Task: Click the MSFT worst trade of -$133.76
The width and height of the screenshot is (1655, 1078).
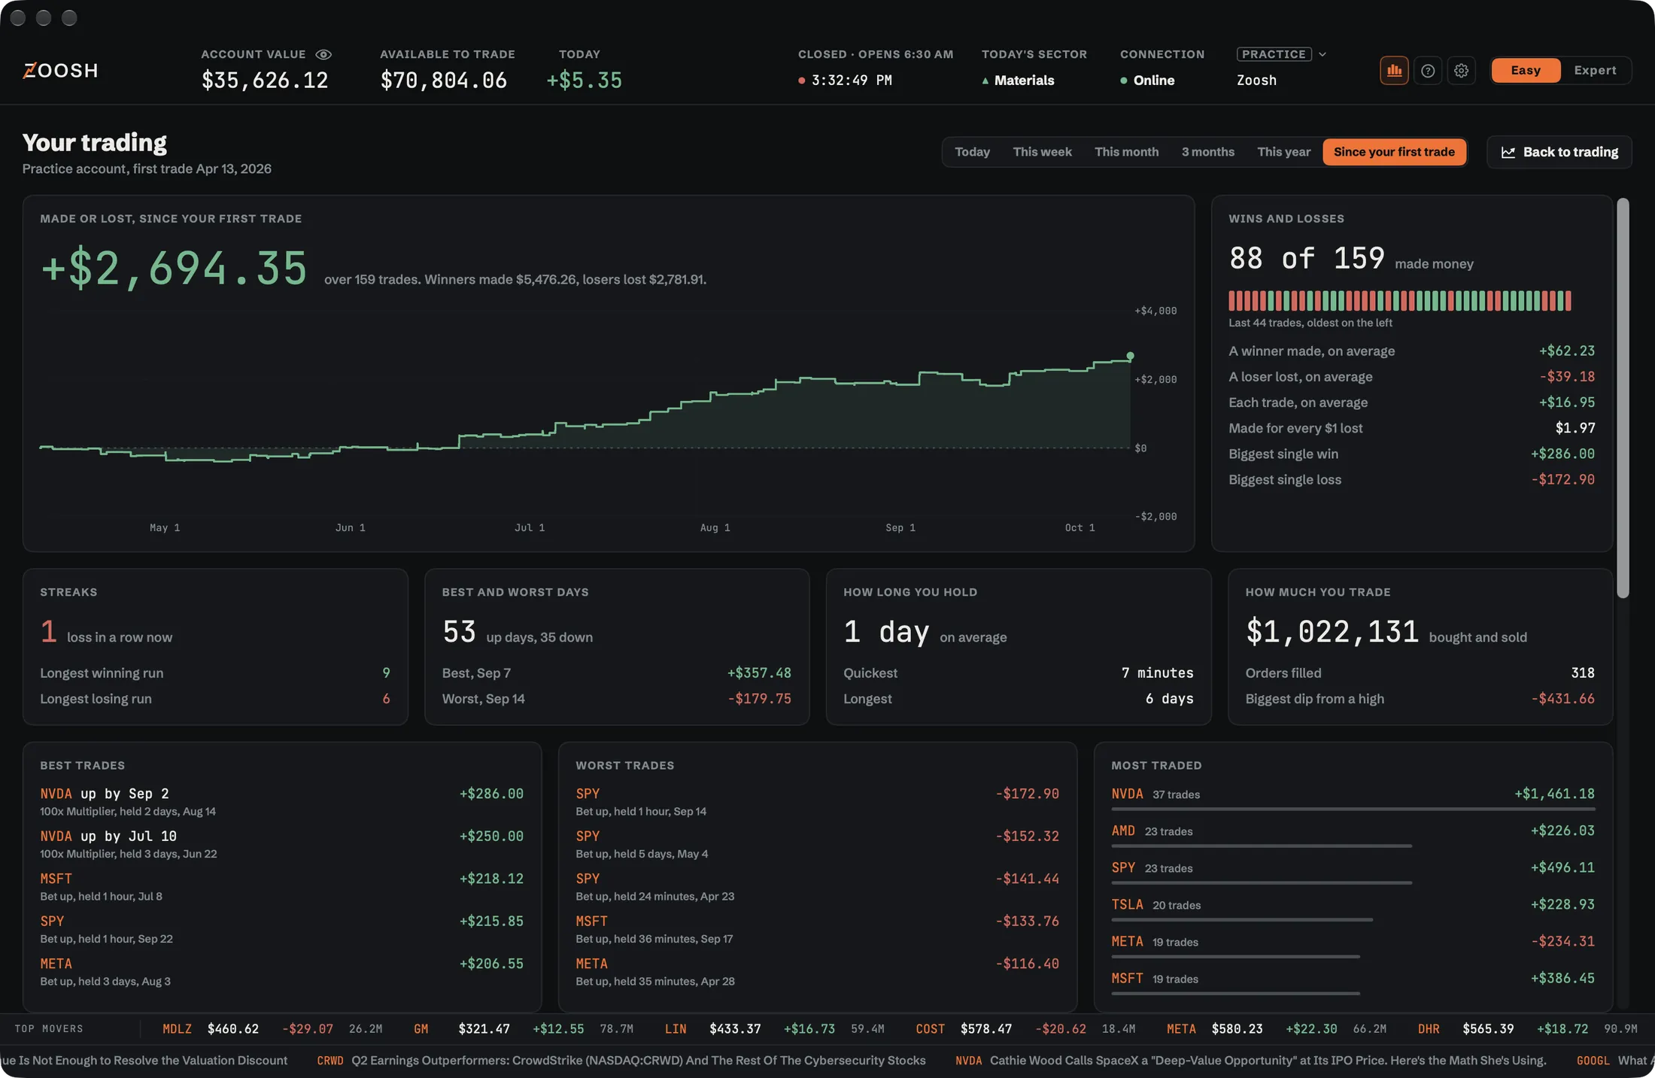Action: pos(817,929)
